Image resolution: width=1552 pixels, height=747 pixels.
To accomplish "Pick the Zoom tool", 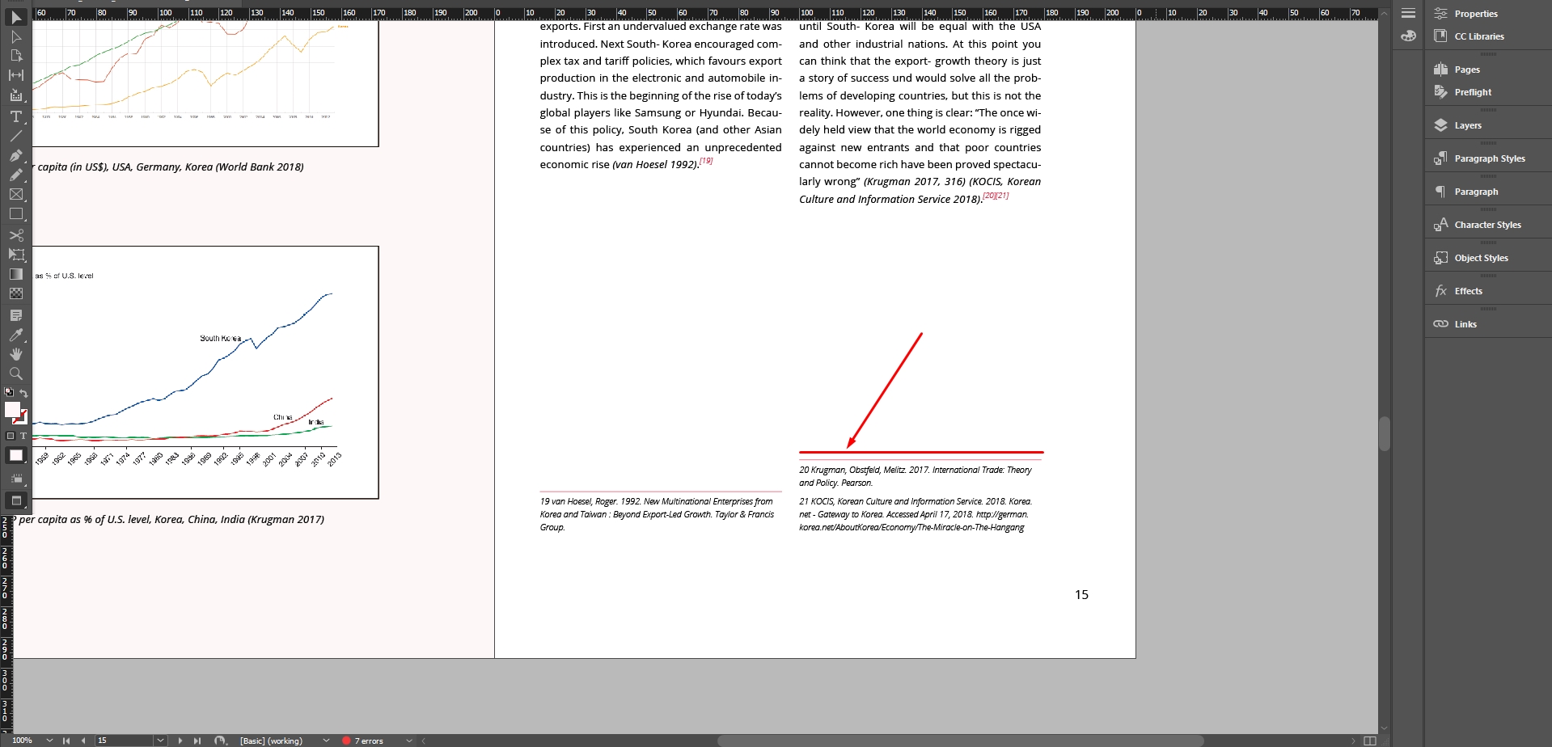I will [16, 373].
